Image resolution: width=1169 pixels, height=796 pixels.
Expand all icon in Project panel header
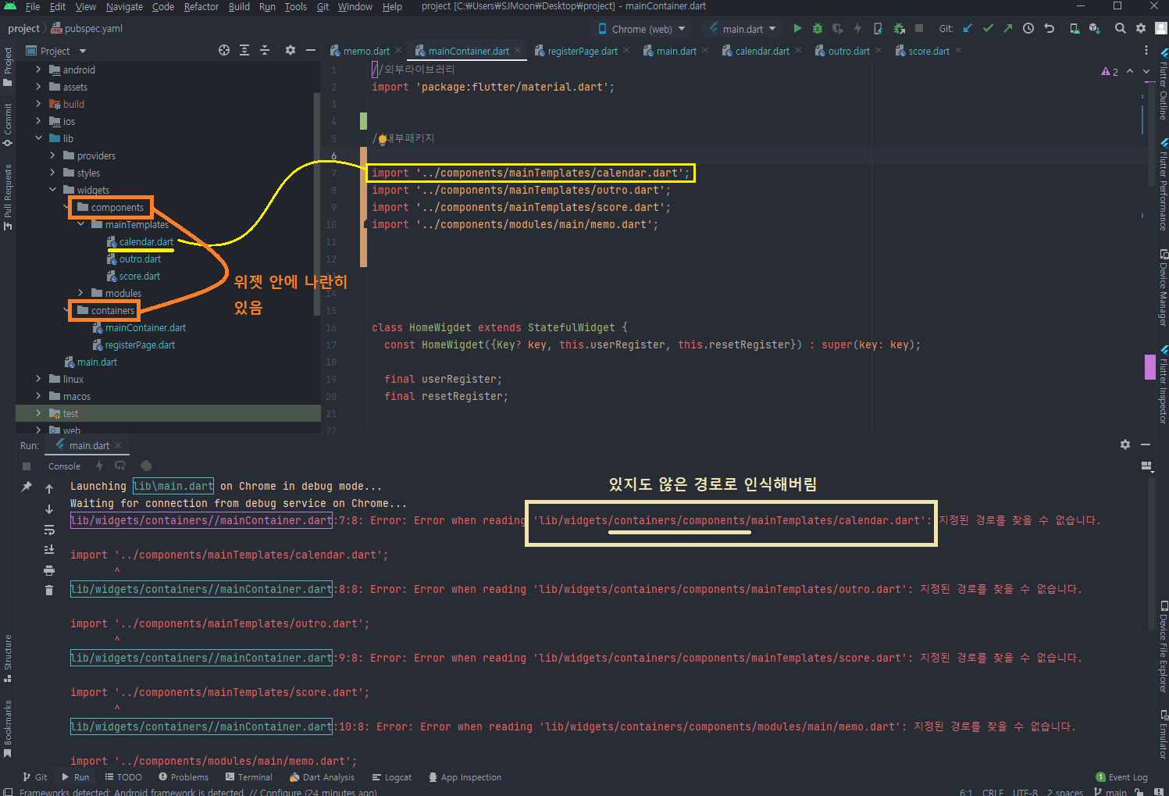tap(244, 50)
